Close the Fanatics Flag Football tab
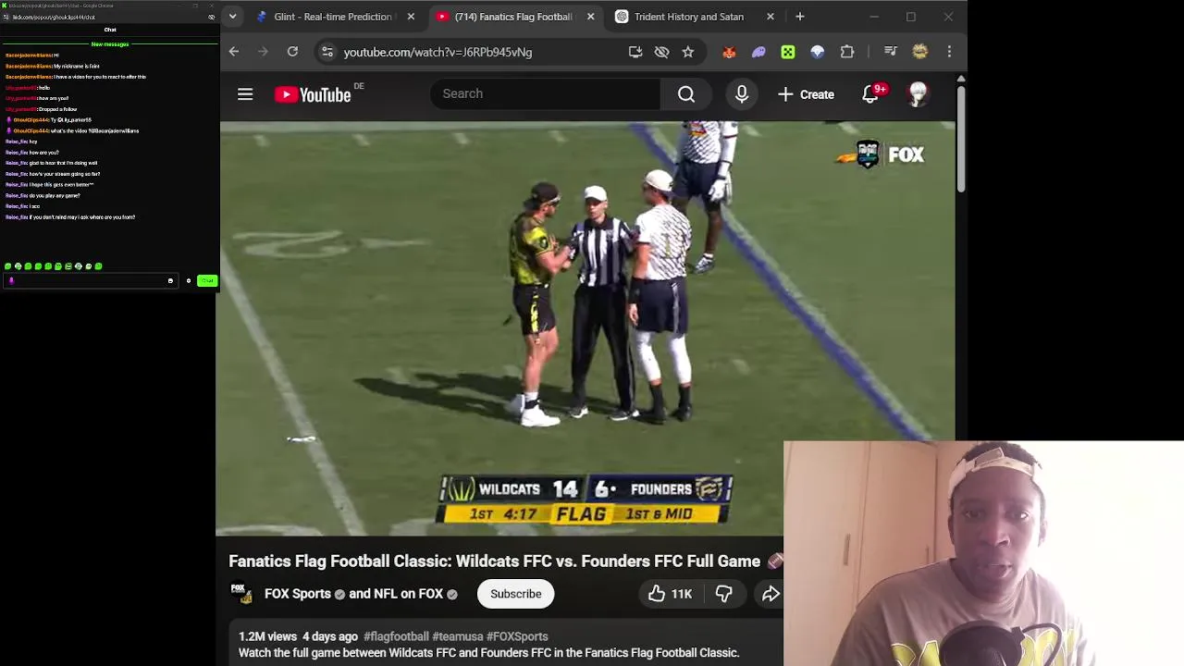The width and height of the screenshot is (1184, 666). (590, 17)
